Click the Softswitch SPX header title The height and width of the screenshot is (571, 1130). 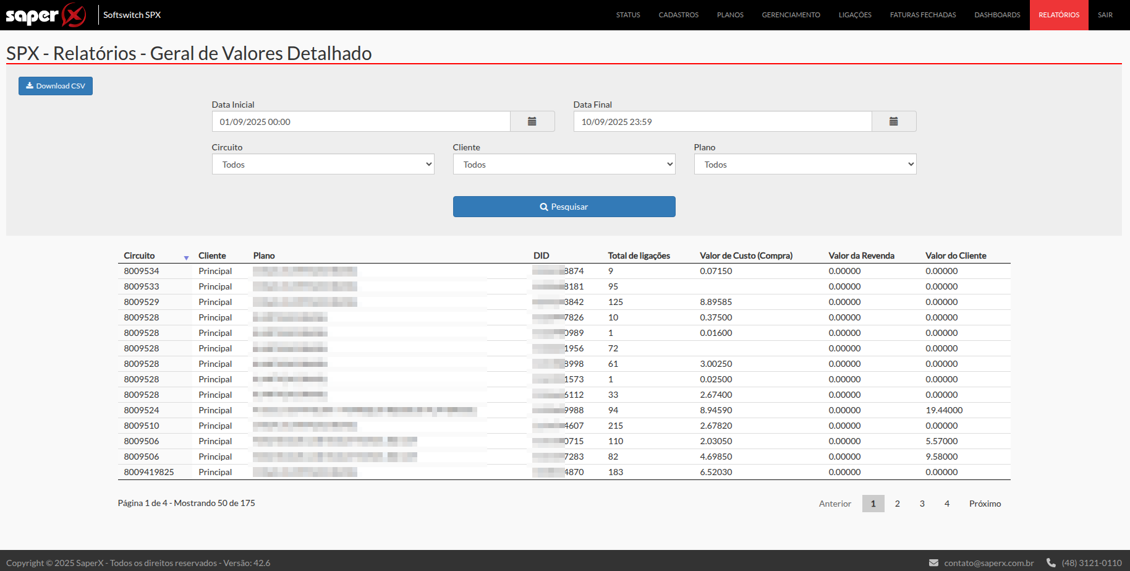[132, 15]
